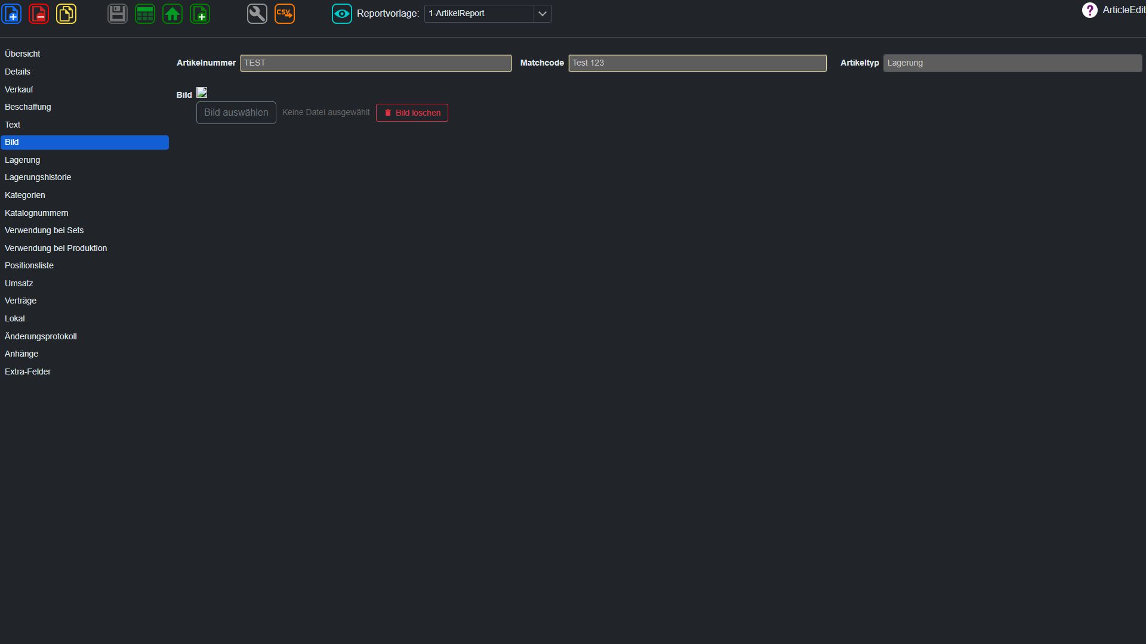Click the green home icon
1146x644 pixels.
(172, 14)
